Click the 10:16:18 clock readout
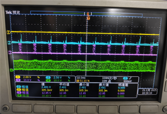 (147, 93)
